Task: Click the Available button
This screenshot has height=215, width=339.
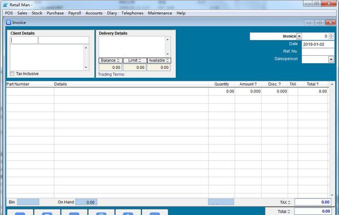Action: click(x=159, y=60)
